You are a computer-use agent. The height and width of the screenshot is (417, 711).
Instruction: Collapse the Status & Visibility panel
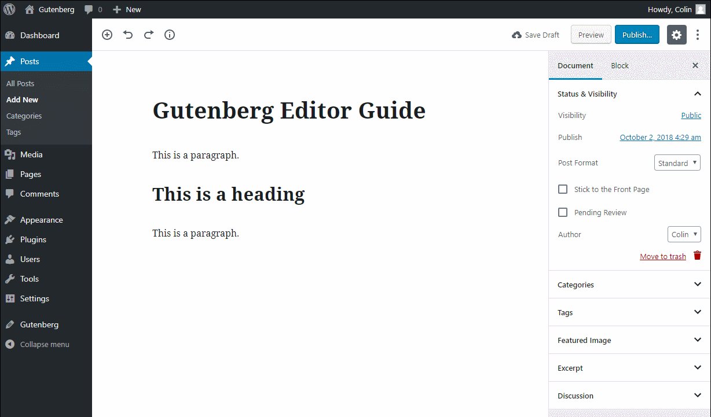coord(629,94)
